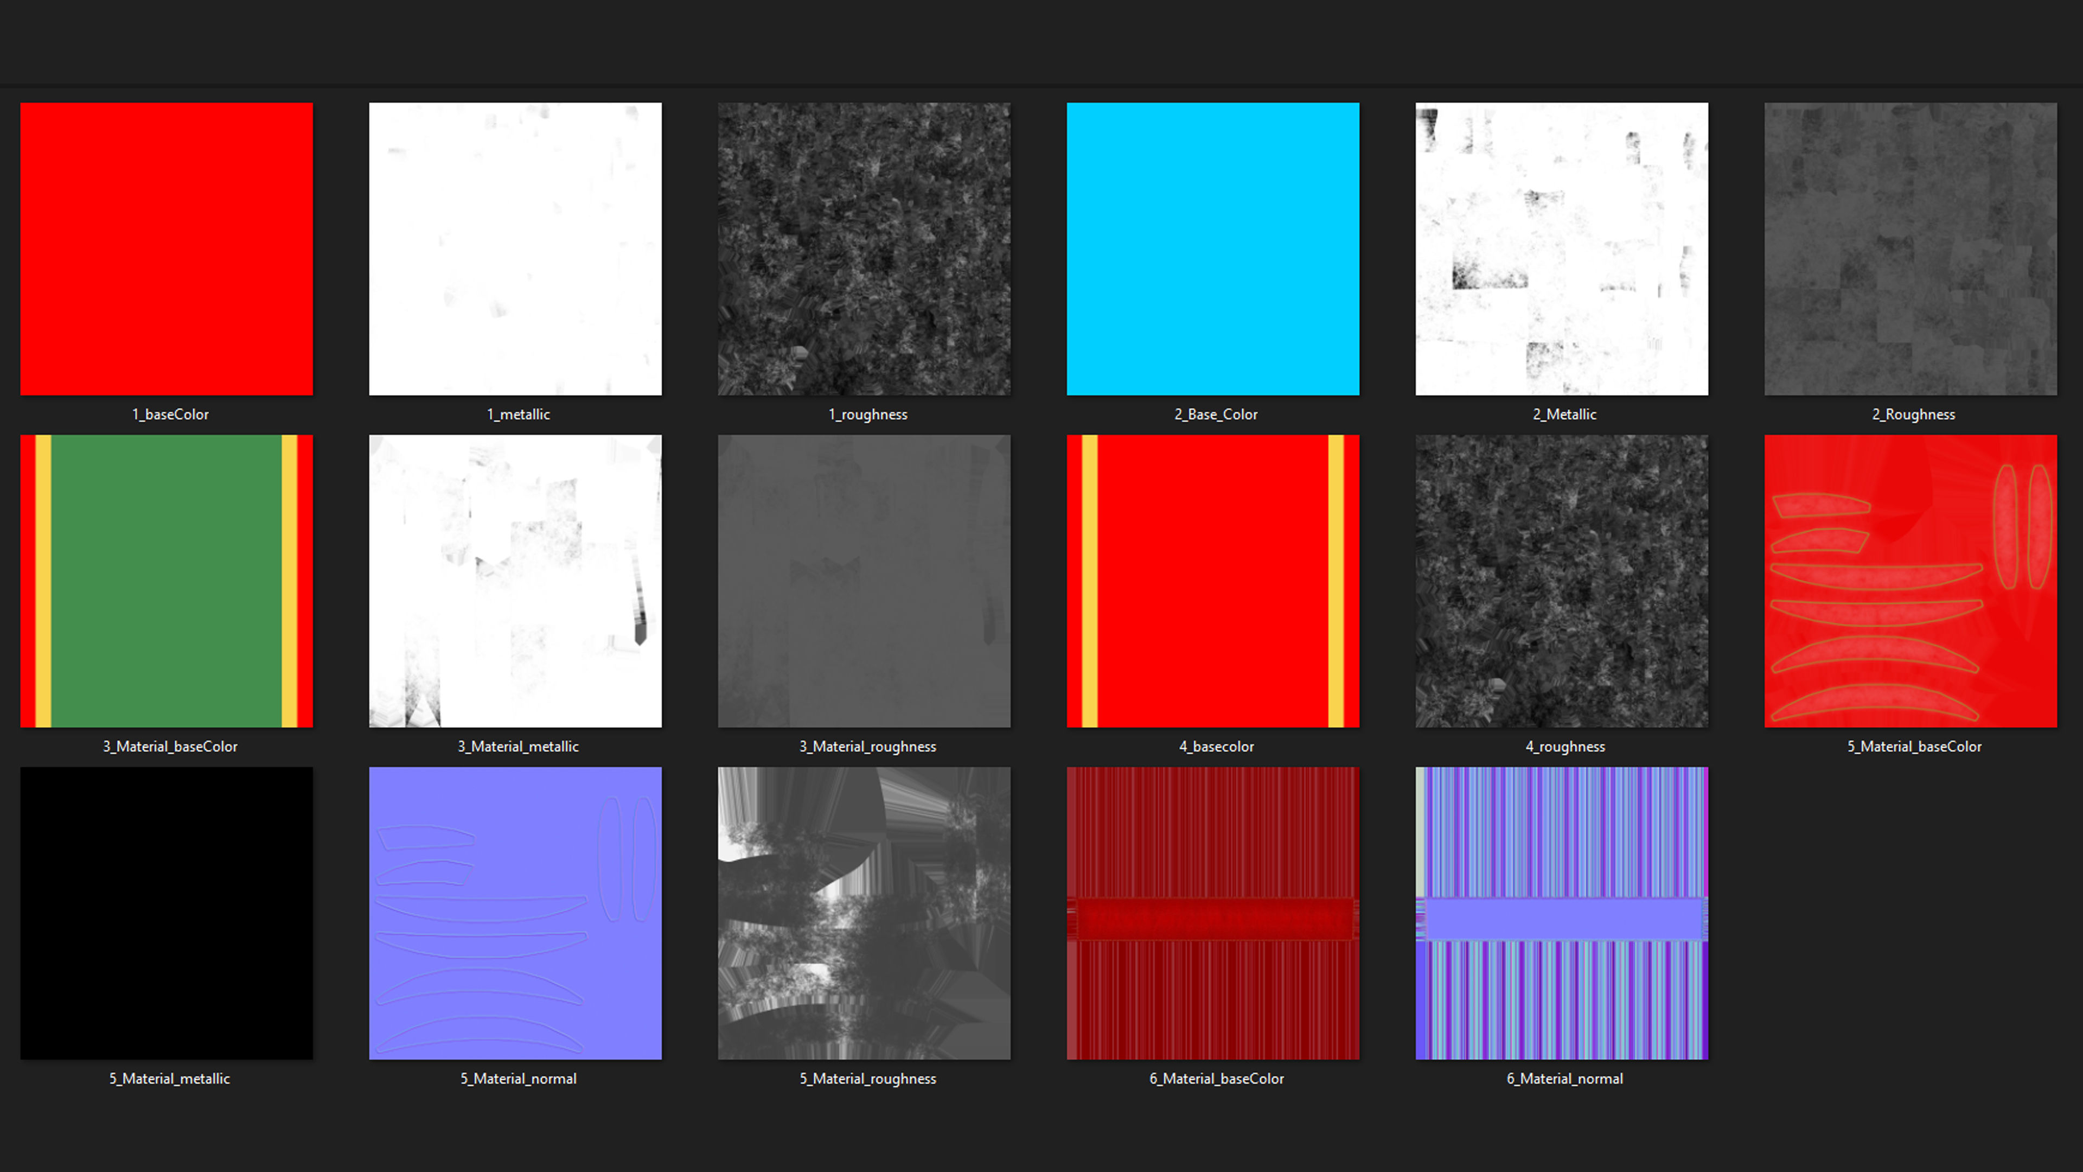2083x1172 pixels.
Task: Click the 3_Material_metallic thumbnail
Action: click(x=515, y=581)
